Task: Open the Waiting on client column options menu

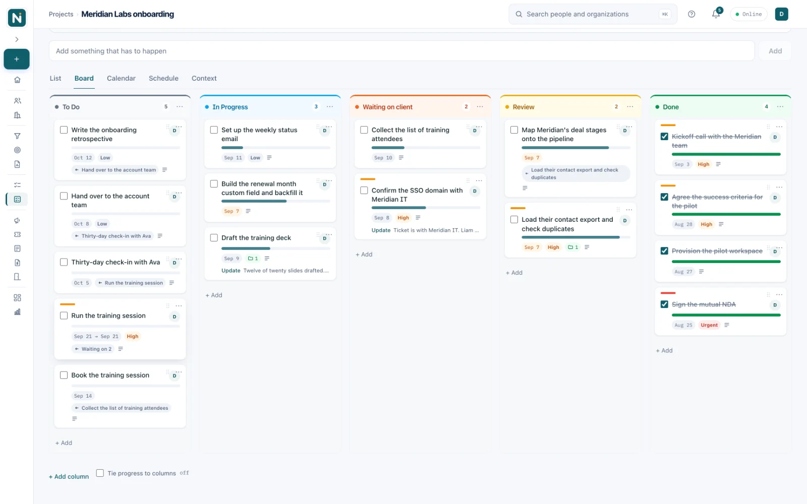Action: point(480,107)
